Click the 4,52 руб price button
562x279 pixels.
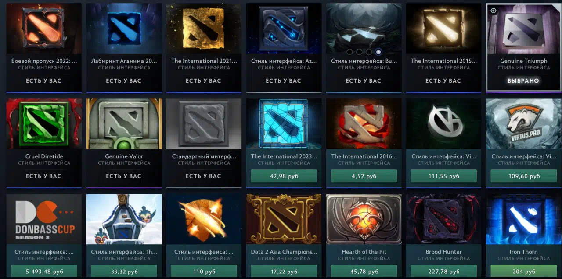click(x=364, y=176)
